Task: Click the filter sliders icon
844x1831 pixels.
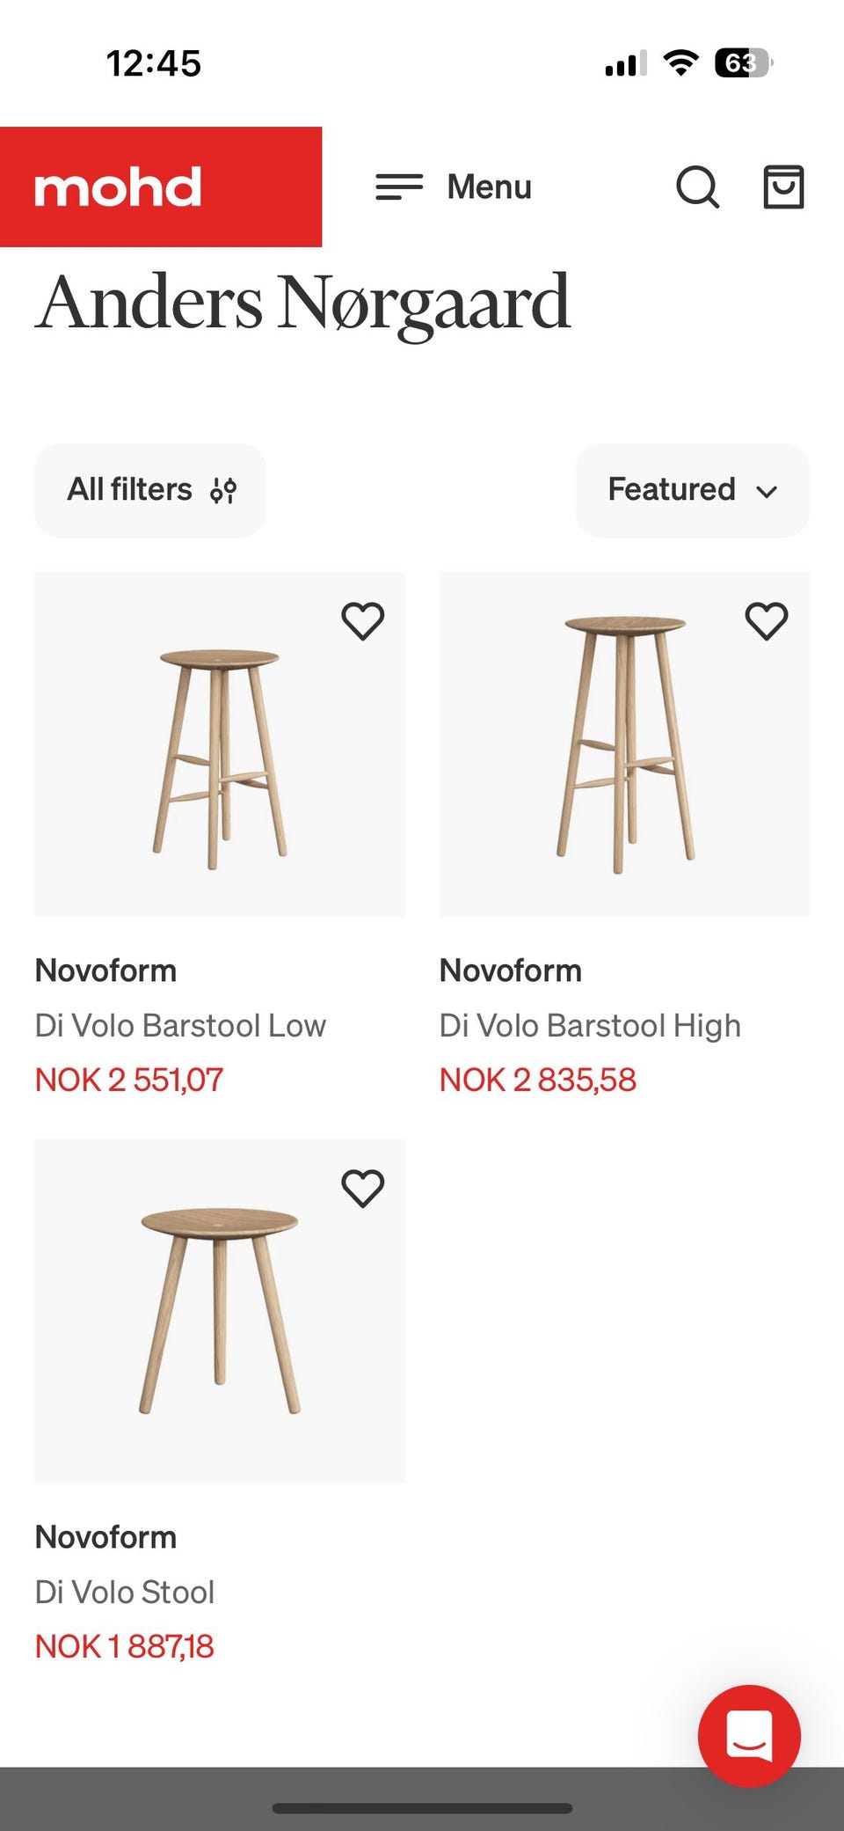Action: pyautogui.click(x=223, y=490)
